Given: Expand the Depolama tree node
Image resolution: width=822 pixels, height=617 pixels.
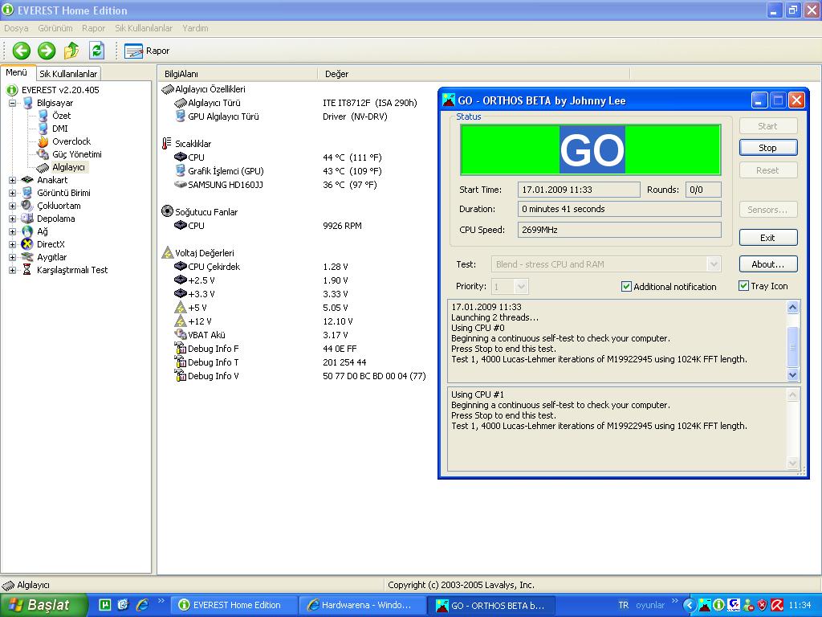Looking at the screenshot, I should (x=13, y=219).
